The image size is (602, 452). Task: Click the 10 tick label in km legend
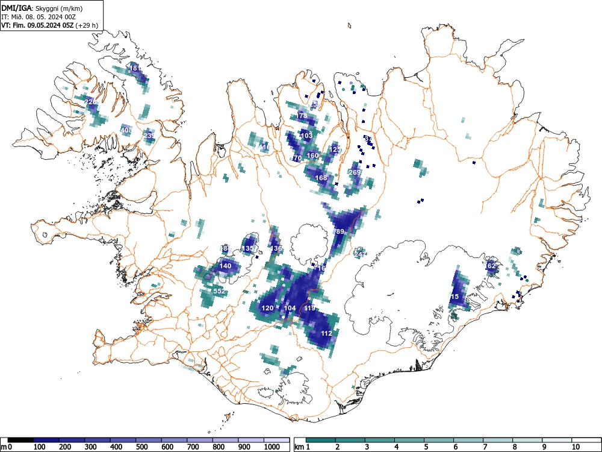click(575, 447)
